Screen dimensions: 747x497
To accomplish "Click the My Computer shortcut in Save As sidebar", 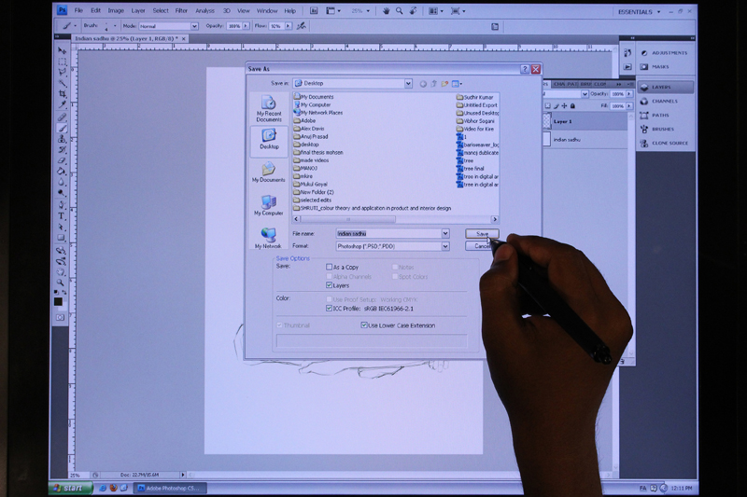I will click(x=269, y=204).
